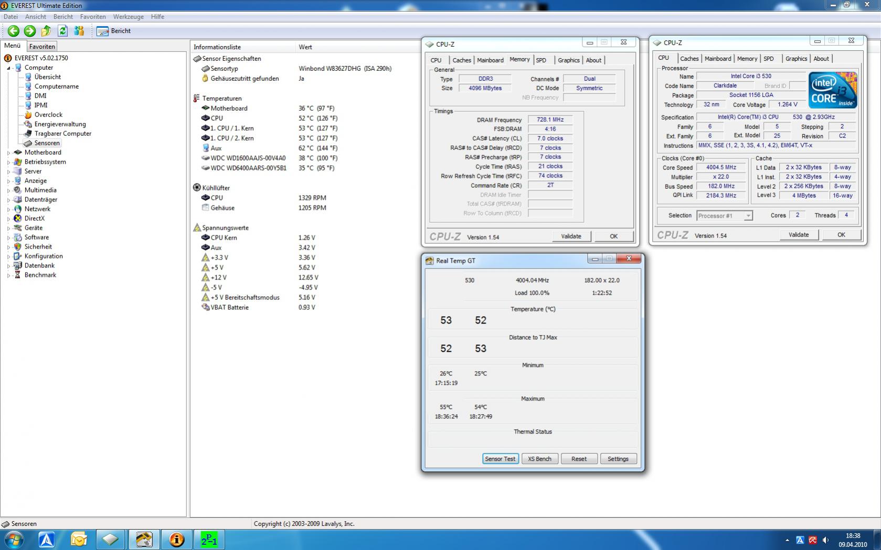Select the Übersicht tree item
The width and height of the screenshot is (881, 550).
48,77
